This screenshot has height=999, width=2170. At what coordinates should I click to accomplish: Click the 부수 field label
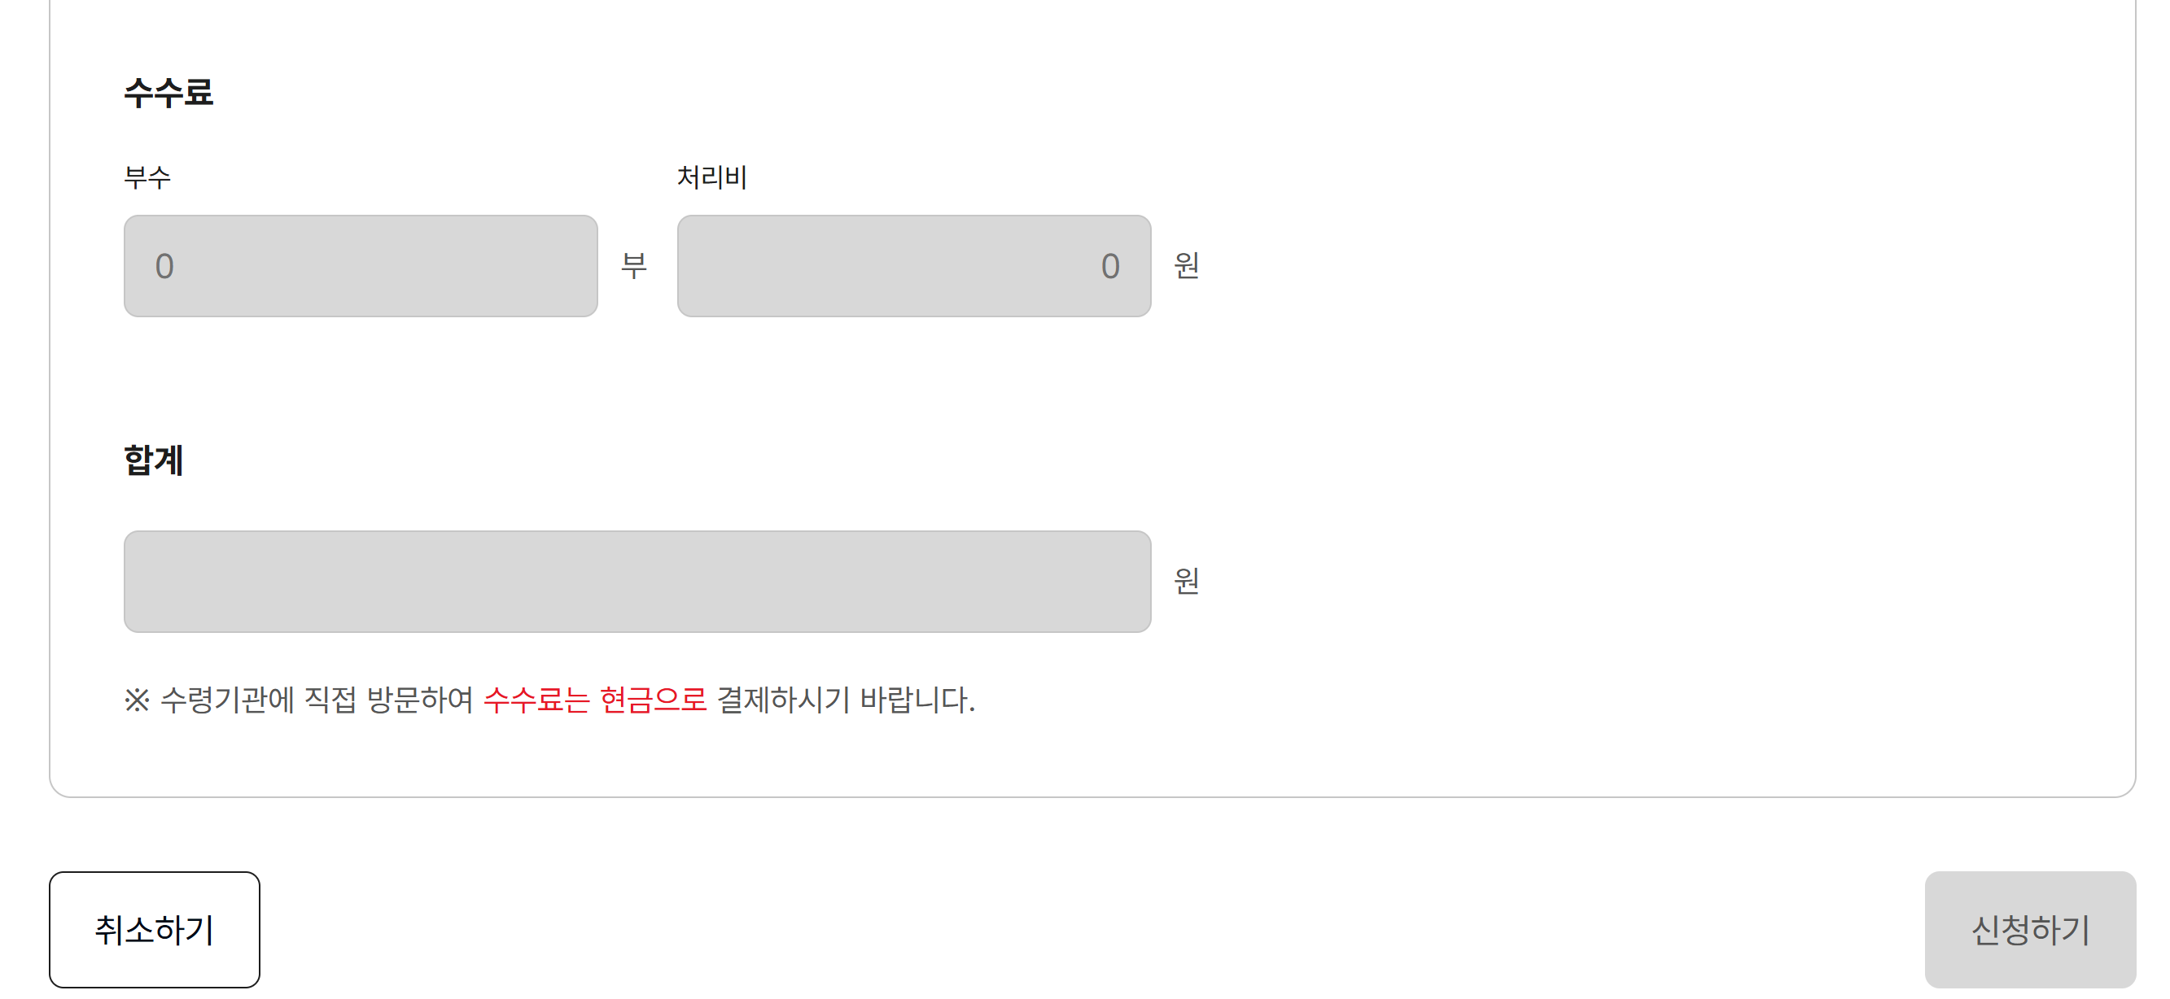pyautogui.click(x=150, y=177)
